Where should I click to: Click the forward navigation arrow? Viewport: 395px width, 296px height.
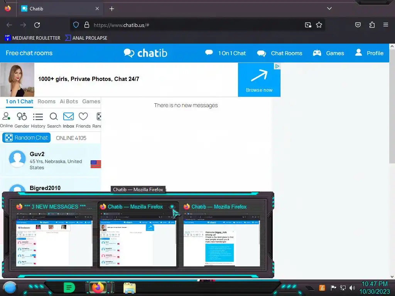tap(23, 25)
